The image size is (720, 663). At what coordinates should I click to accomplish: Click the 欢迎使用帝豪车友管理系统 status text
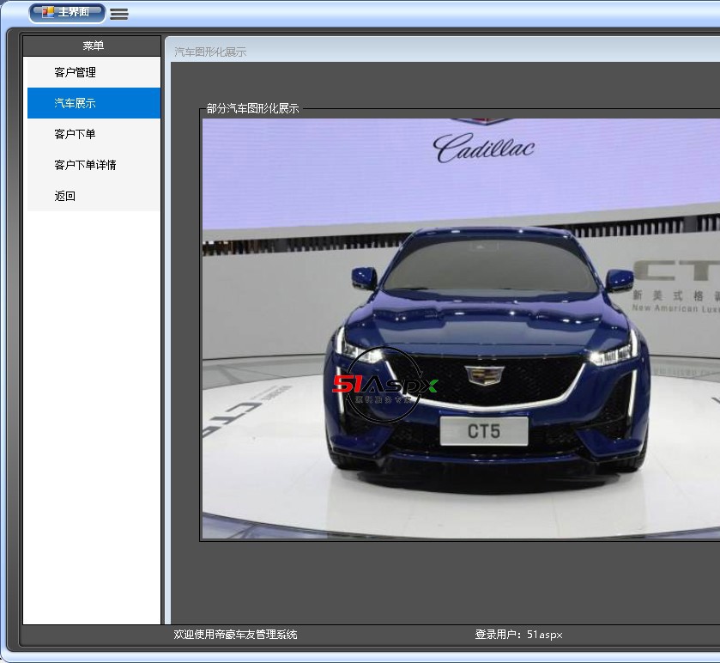[235, 635]
